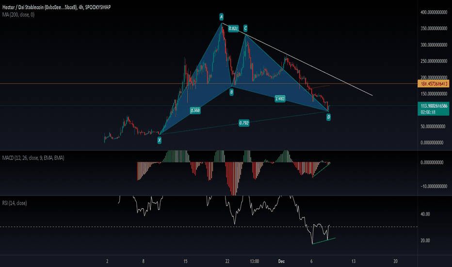This screenshot has width=452, height=267.
Task: Open the MACD (12, 26, close, 9, EMA, EMA) legend
Action: pos(33,158)
